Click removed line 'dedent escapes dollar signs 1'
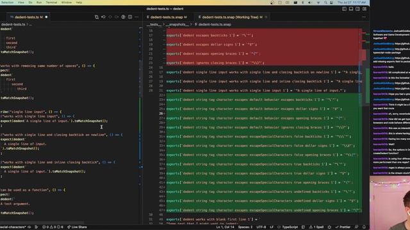410x230 pixels. pyautogui.click(x=211, y=45)
